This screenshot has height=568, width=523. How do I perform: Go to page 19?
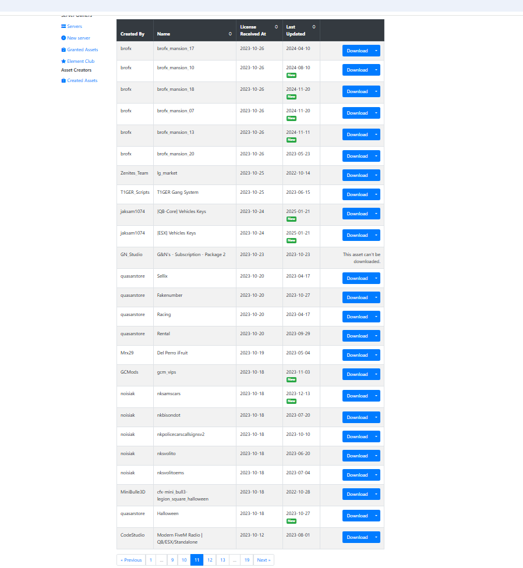[x=247, y=560]
